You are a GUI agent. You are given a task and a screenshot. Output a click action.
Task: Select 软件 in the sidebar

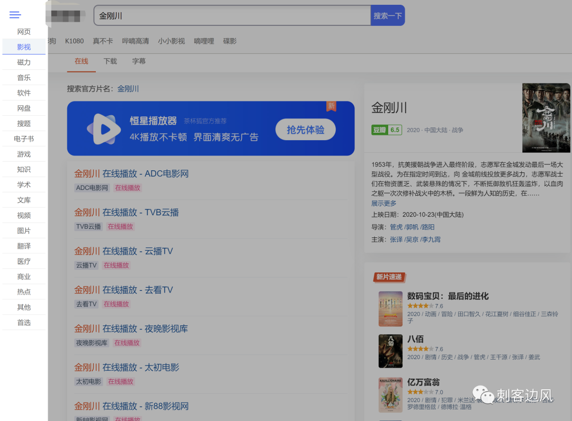pos(24,93)
